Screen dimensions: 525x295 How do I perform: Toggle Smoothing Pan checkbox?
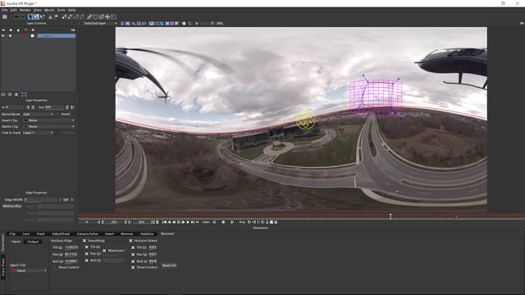(87, 253)
